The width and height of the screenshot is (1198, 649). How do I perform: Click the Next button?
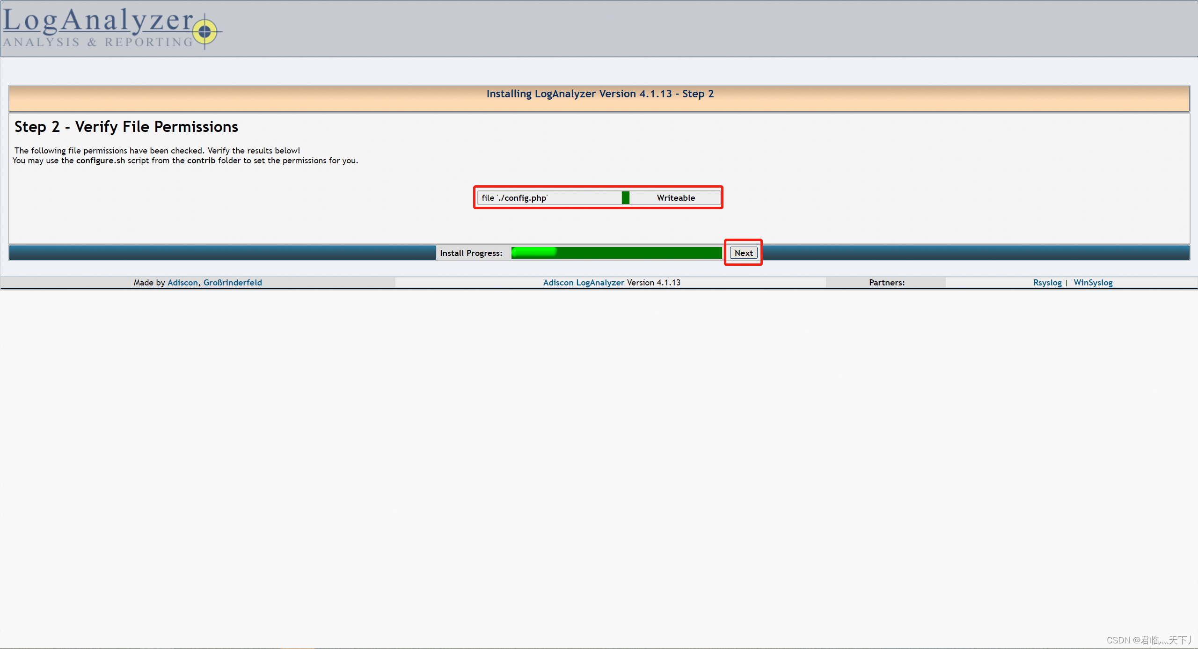tap(744, 253)
